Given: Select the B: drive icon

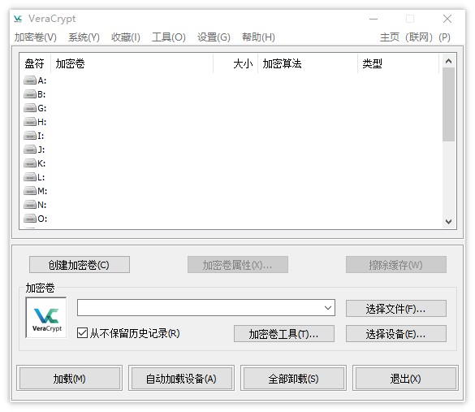Looking at the screenshot, I should (30, 94).
